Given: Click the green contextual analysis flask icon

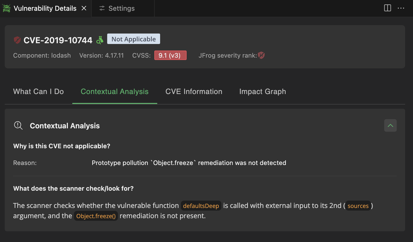Looking at the screenshot, I should (x=100, y=40).
